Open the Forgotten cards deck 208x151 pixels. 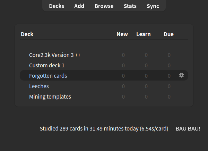coord(48,76)
